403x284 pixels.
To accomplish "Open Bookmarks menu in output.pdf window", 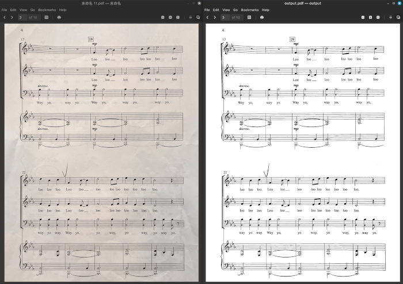I will tap(250, 10).
